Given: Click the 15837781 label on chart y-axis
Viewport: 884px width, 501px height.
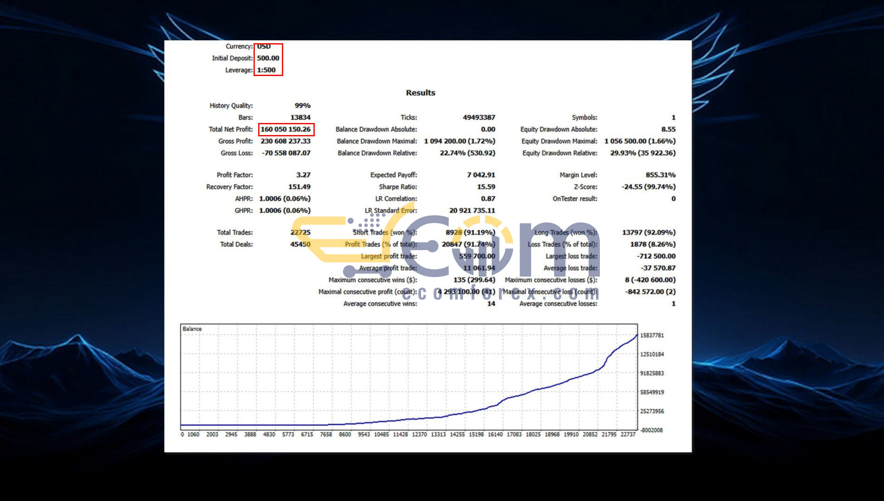Looking at the screenshot, I should (652, 335).
